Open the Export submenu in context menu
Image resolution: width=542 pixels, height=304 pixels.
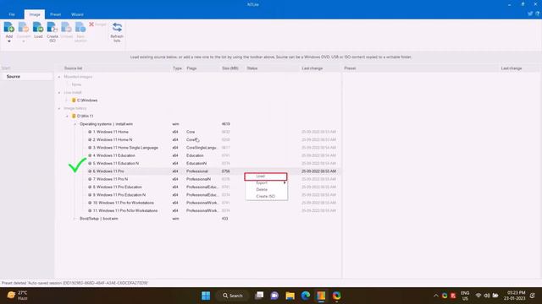click(x=265, y=182)
